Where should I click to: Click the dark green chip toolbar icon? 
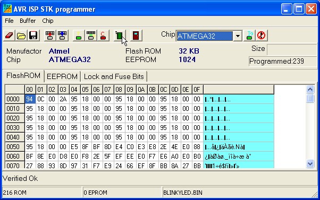[x=120, y=36]
